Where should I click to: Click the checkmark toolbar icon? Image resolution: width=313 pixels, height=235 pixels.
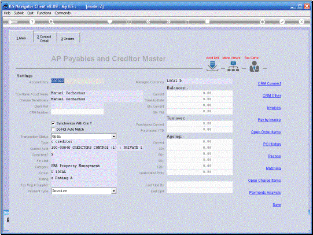[x=282, y=21]
